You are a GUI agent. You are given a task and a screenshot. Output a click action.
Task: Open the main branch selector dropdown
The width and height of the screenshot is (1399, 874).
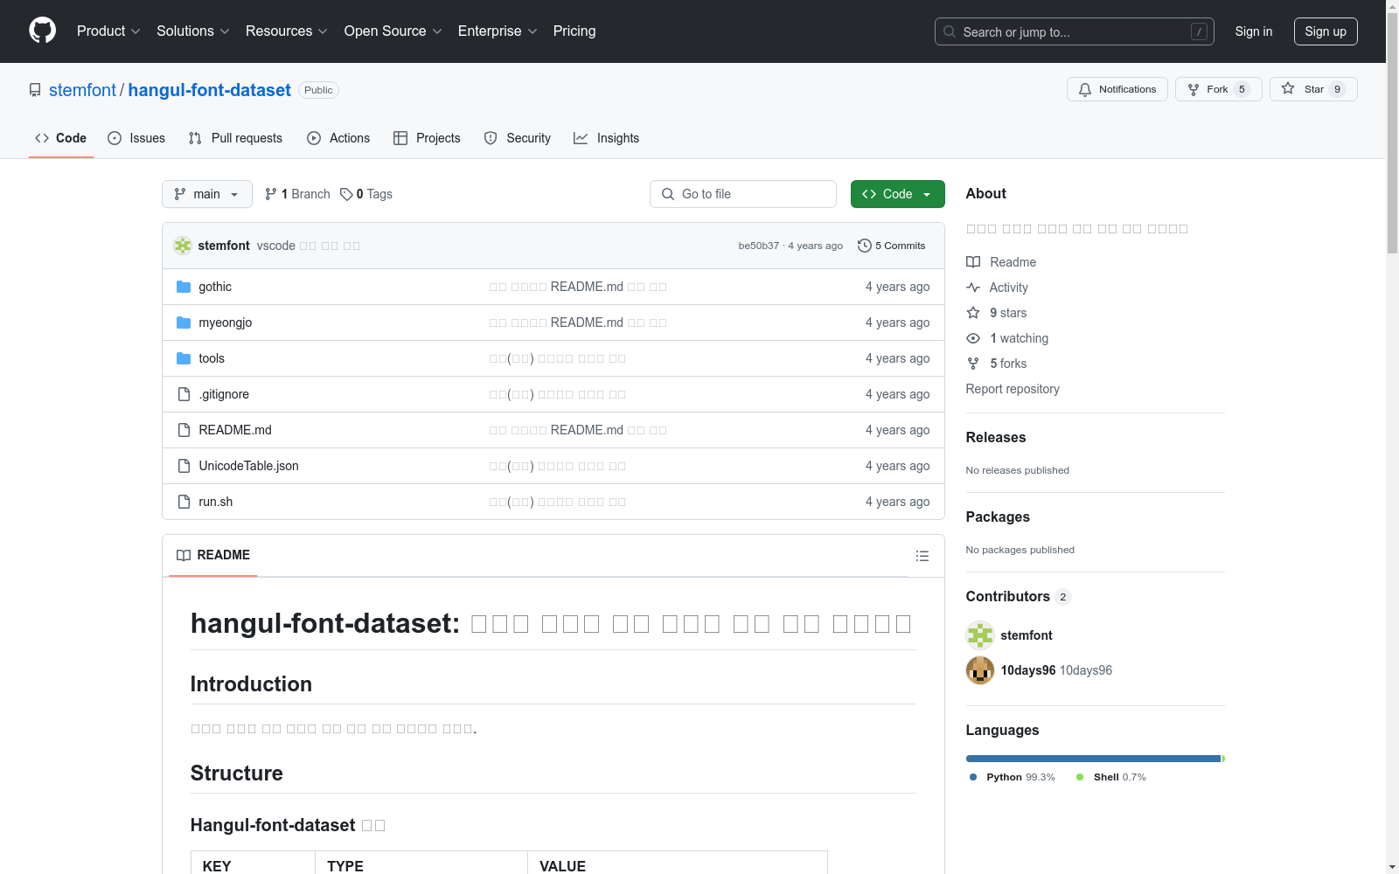207,194
